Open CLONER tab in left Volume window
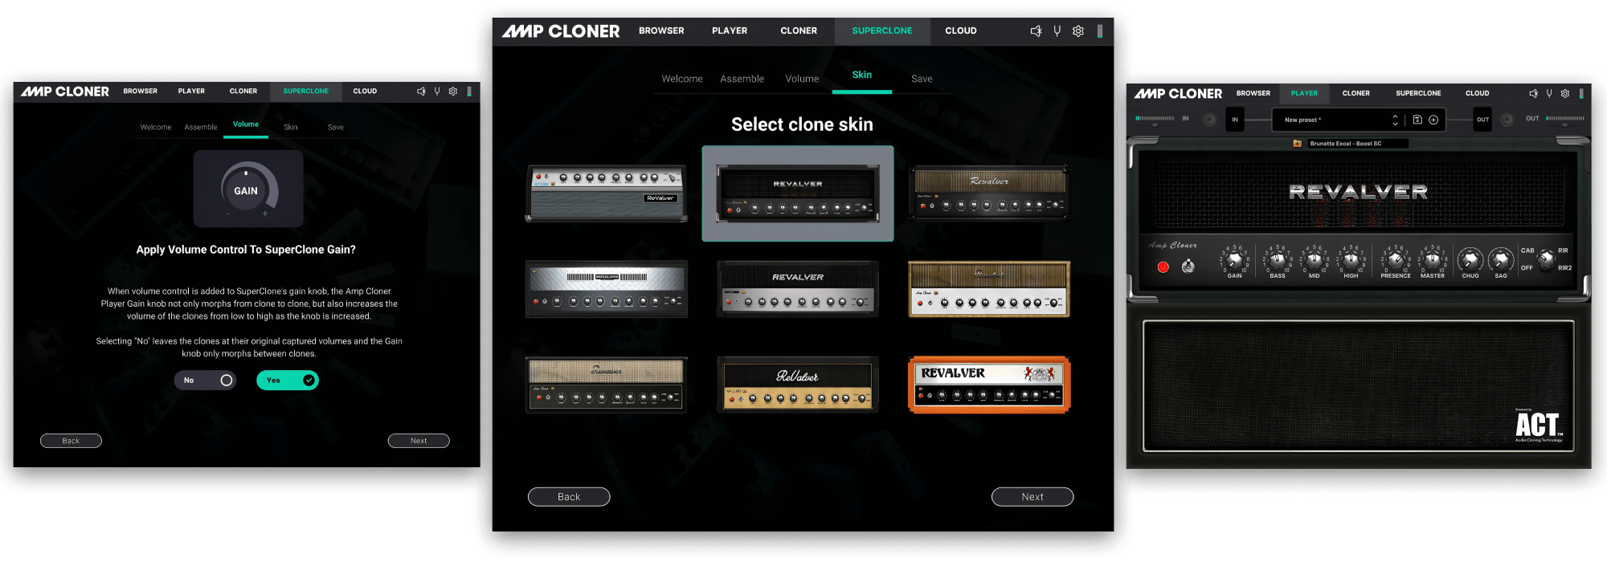Image resolution: width=1607 pixels, height=562 pixels. [x=243, y=92]
